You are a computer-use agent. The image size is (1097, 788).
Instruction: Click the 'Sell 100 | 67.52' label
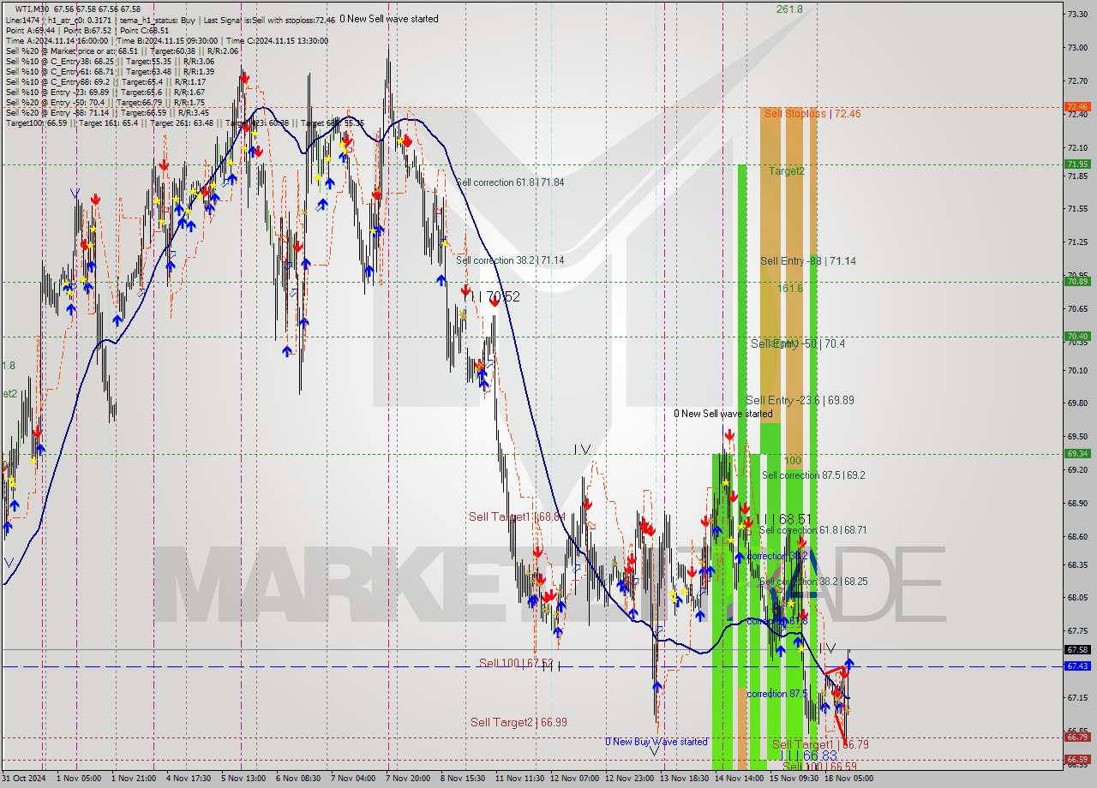[516, 663]
